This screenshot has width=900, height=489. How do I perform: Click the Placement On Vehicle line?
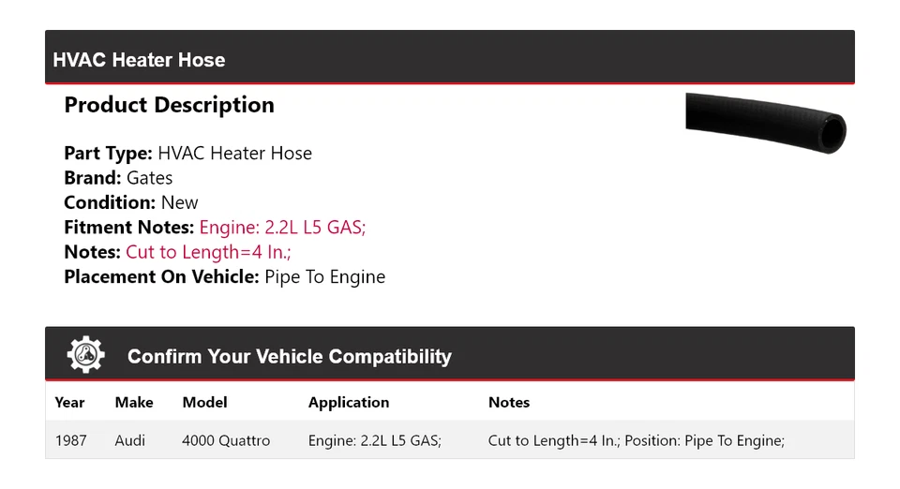[x=224, y=276]
